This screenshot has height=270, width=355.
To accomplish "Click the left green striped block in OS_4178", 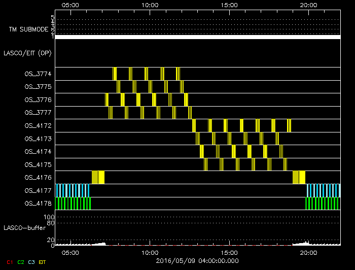I will [73, 204].
